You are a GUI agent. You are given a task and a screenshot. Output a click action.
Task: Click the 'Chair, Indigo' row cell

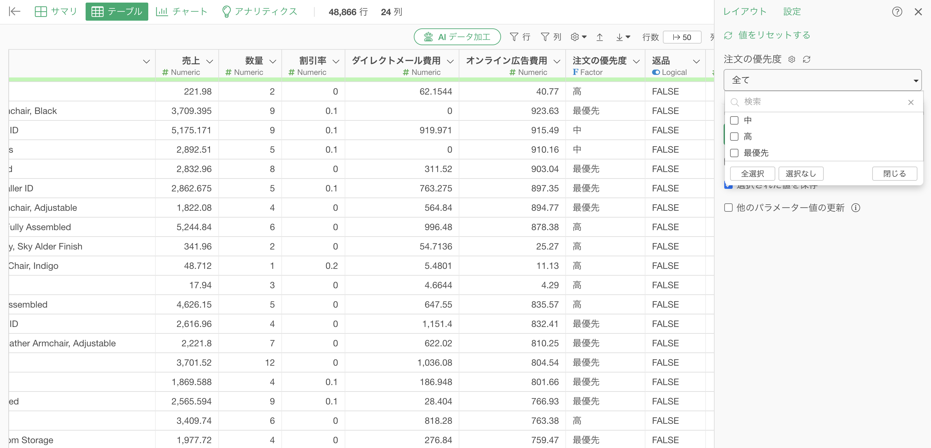tap(82, 266)
